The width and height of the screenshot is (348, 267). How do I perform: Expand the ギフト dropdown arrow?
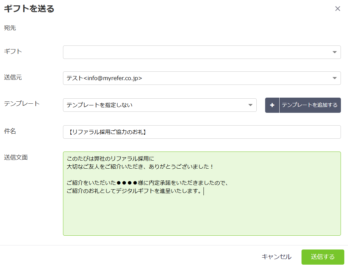click(x=334, y=52)
